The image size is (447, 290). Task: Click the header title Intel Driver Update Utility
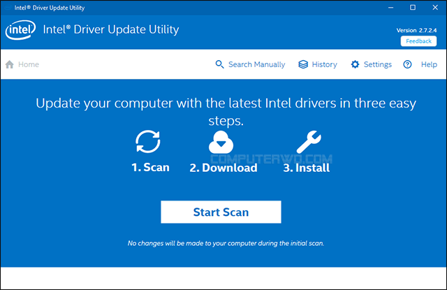(x=111, y=29)
